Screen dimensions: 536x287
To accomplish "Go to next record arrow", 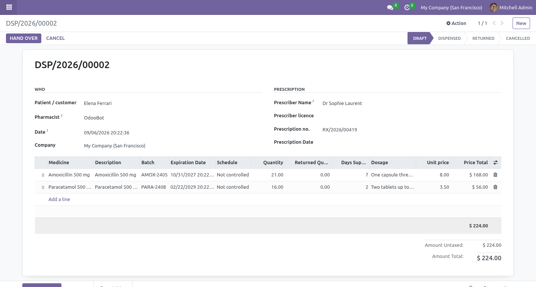I will click(502, 23).
